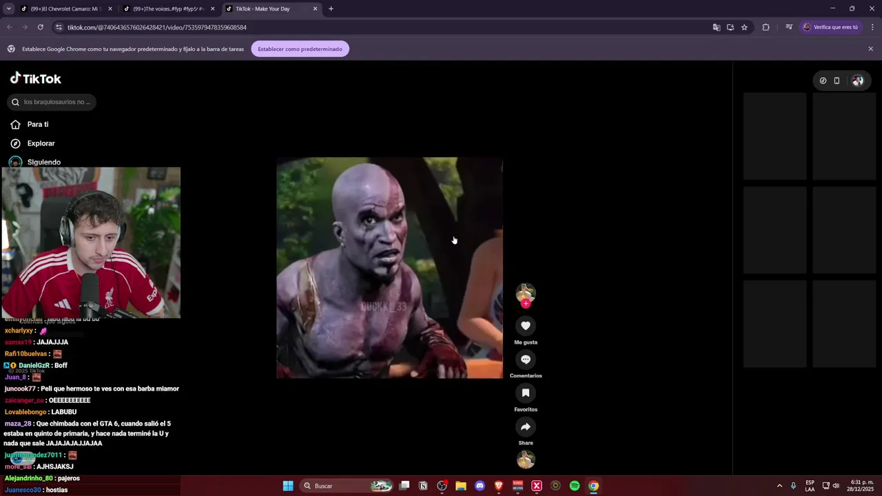Click the TikTok coins icon at top right

click(x=823, y=81)
